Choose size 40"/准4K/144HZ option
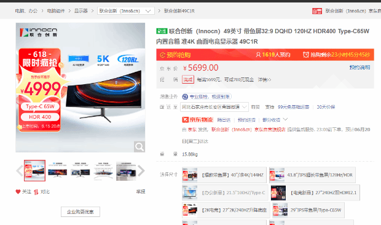The height and width of the screenshot is (225, 381). pos(224,175)
